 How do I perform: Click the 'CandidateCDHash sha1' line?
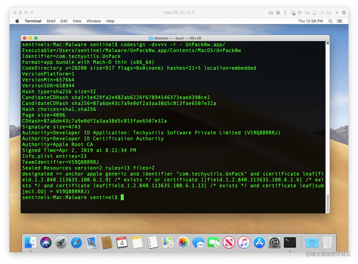(116, 97)
